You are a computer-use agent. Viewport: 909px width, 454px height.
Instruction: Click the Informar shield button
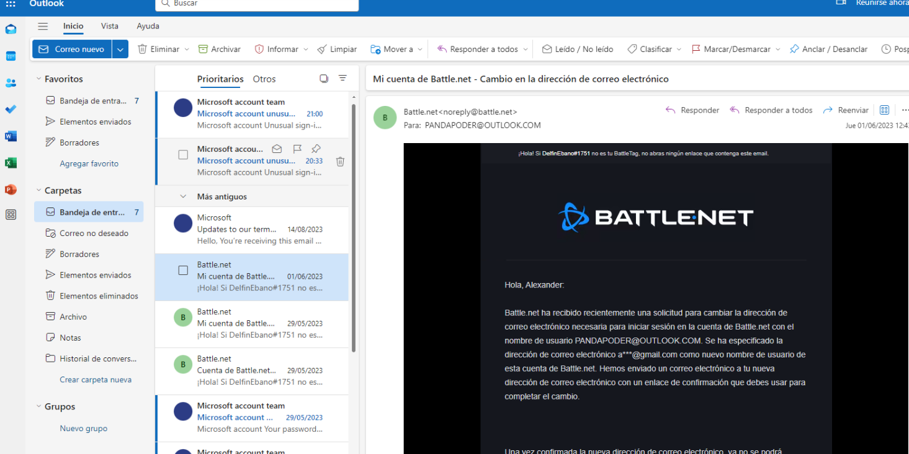click(x=276, y=49)
